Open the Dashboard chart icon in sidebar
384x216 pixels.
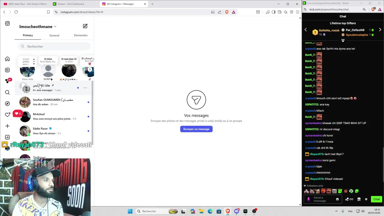(x=7, y=137)
